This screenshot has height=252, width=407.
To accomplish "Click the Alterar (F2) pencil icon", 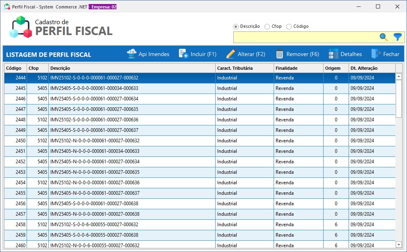I will [x=230, y=54].
